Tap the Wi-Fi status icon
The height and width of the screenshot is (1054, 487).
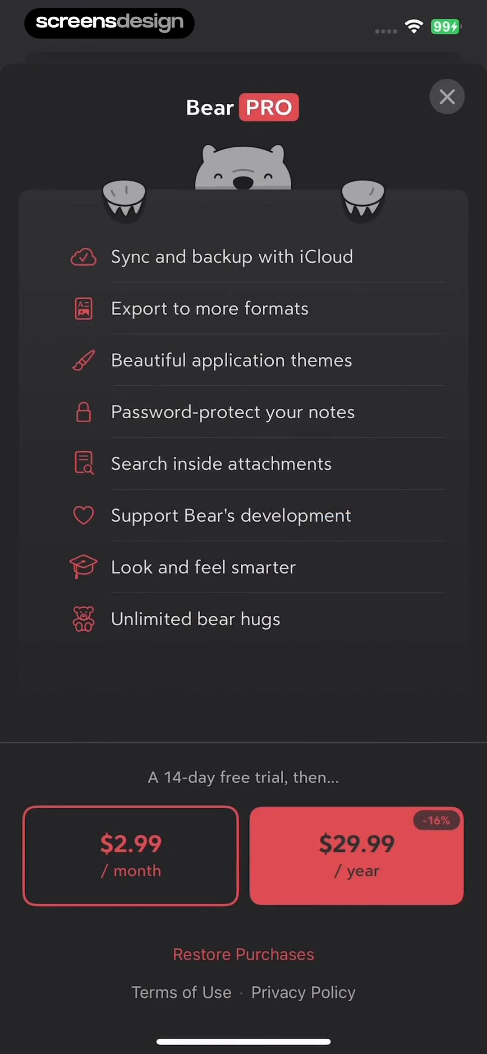tap(413, 27)
